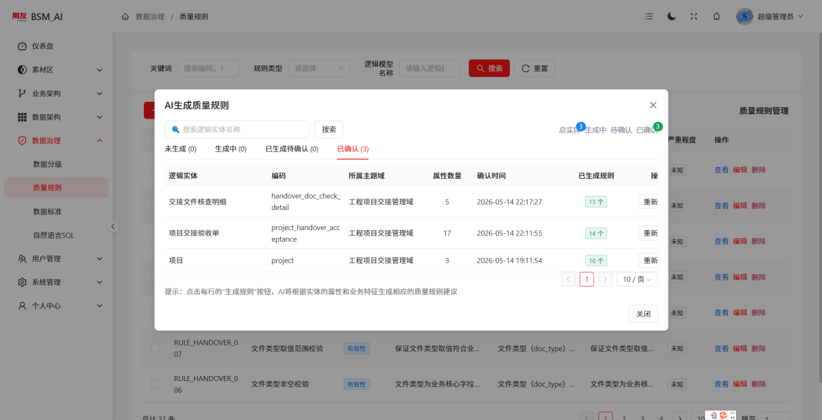Open the 规则类型 dropdown
The width and height of the screenshot is (822, 420).
pyautogui.click(x=319, y=68)
